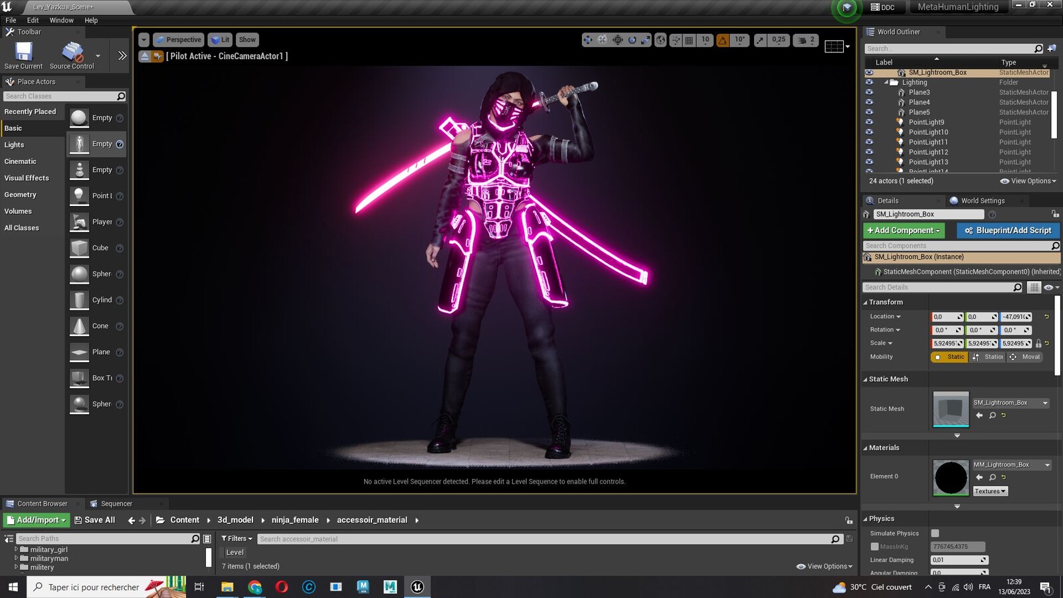Click the Plane actor icon
Viewport: 1063px width, 598px height.
[x=79, y=352]
